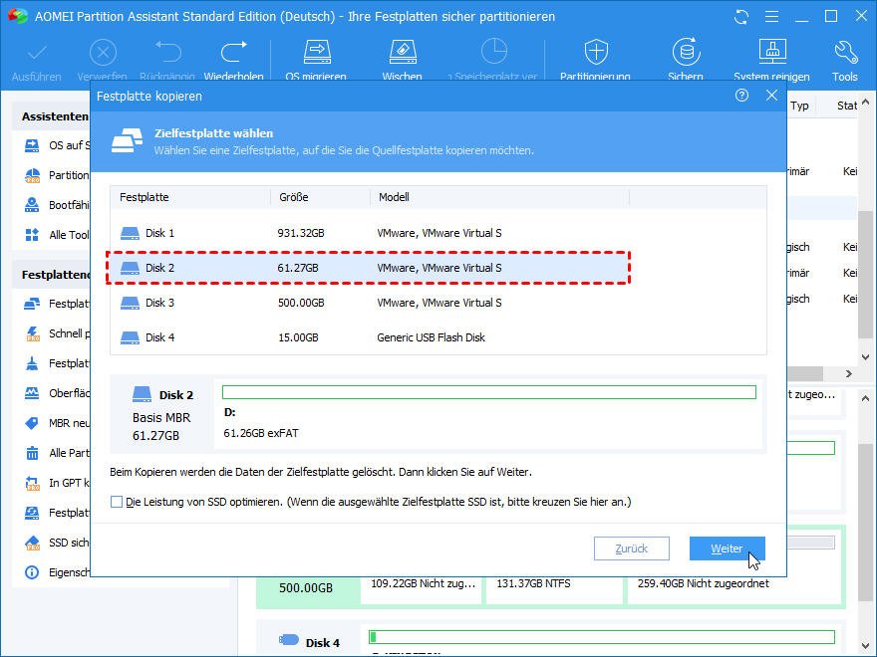This screenshot has width=877, height=657.
Task: Click the Verwerfen toolbar icon
Action: pyautogui.click(x=103, y=54)
